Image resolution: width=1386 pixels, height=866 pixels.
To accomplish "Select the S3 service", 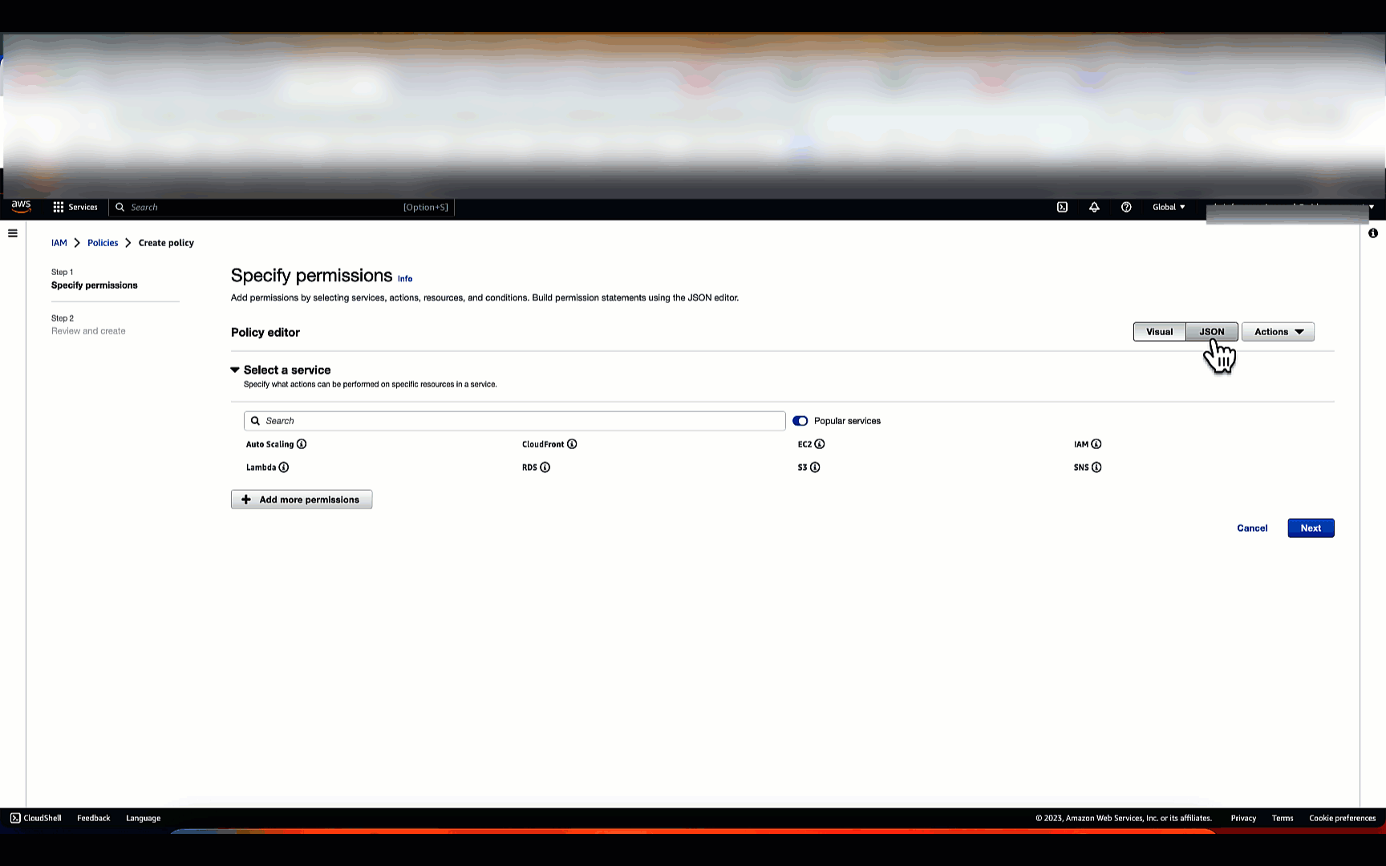I will tap(802, 467).
